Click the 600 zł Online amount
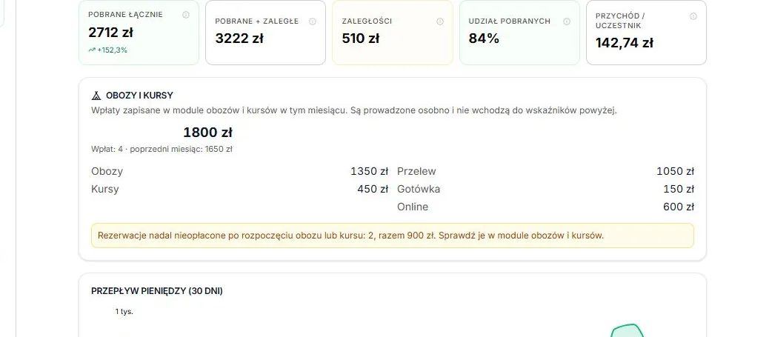The width and height of the screenshot is (769, 337). pos(679,207)
